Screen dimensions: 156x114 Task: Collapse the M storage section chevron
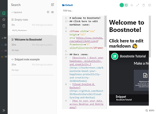2,38
